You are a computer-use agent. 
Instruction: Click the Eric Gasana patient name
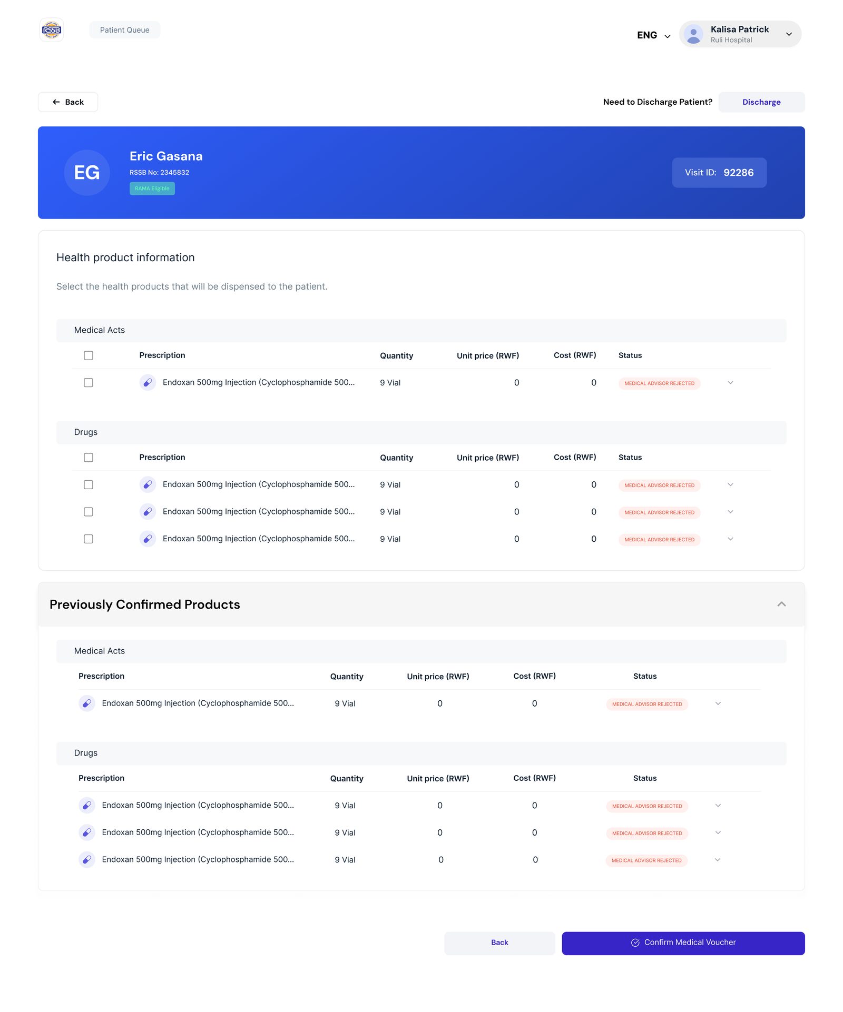166,156
